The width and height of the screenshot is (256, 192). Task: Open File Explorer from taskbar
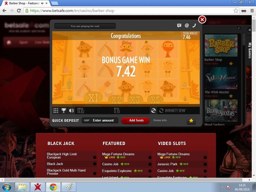click(22, 187)
